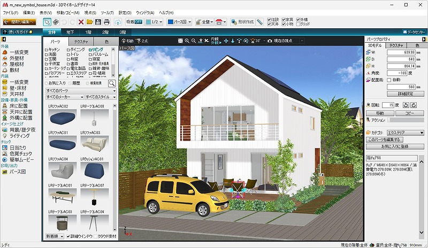Click the red X delete icon in toolbar
This screenshot has height=248, width=428.
81,22
